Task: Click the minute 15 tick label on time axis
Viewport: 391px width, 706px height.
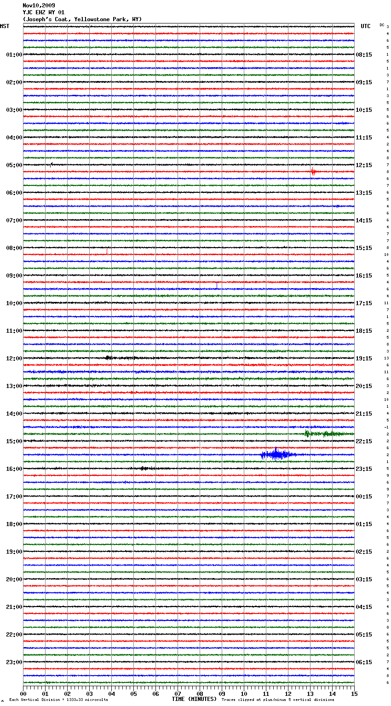Action: (x=354, y=694)
